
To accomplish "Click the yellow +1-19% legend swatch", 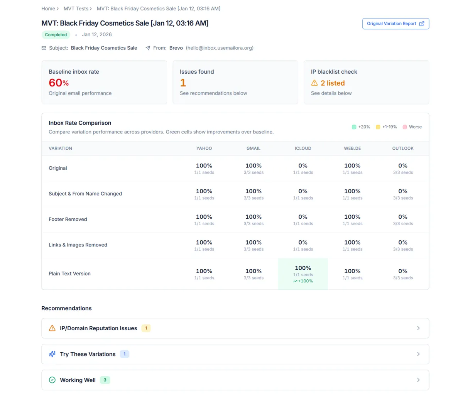I will pos(378,127).
